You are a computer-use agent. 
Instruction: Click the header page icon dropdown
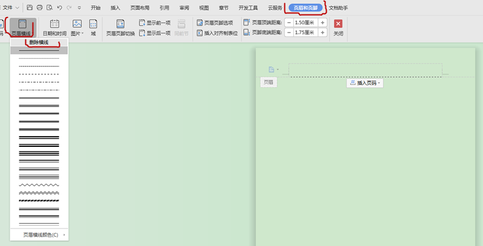click(273, 70)
